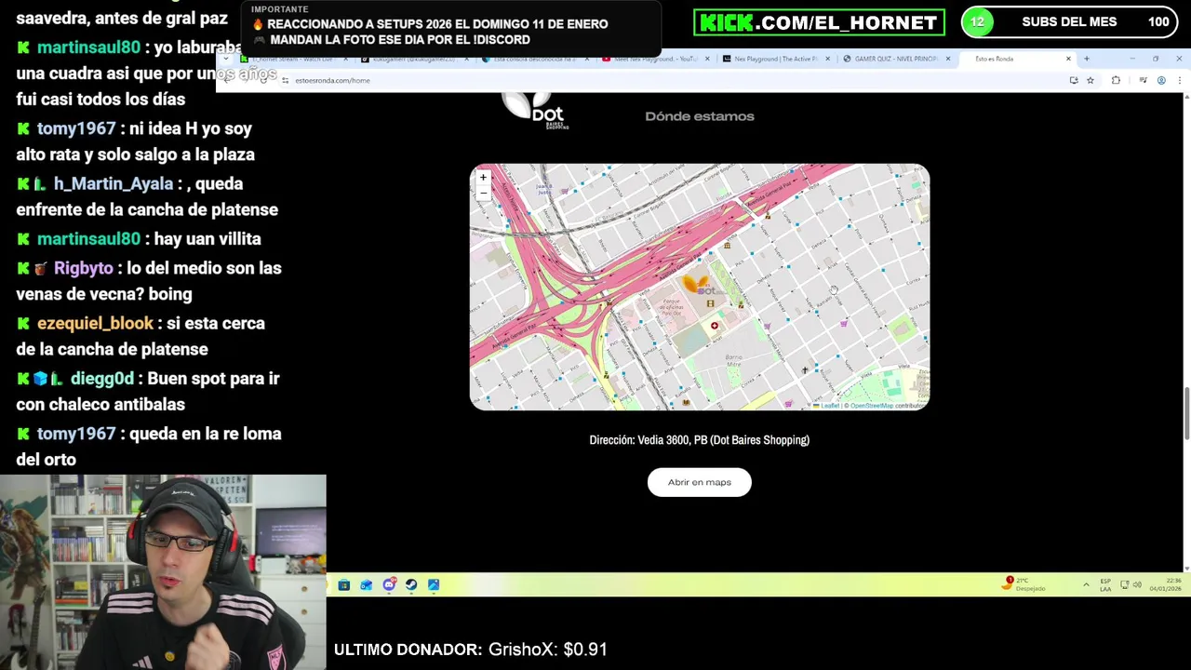Viewport: 1191px width, 670px height.
Task: Click username ezequiel_blook in chat
Action: 95,323
